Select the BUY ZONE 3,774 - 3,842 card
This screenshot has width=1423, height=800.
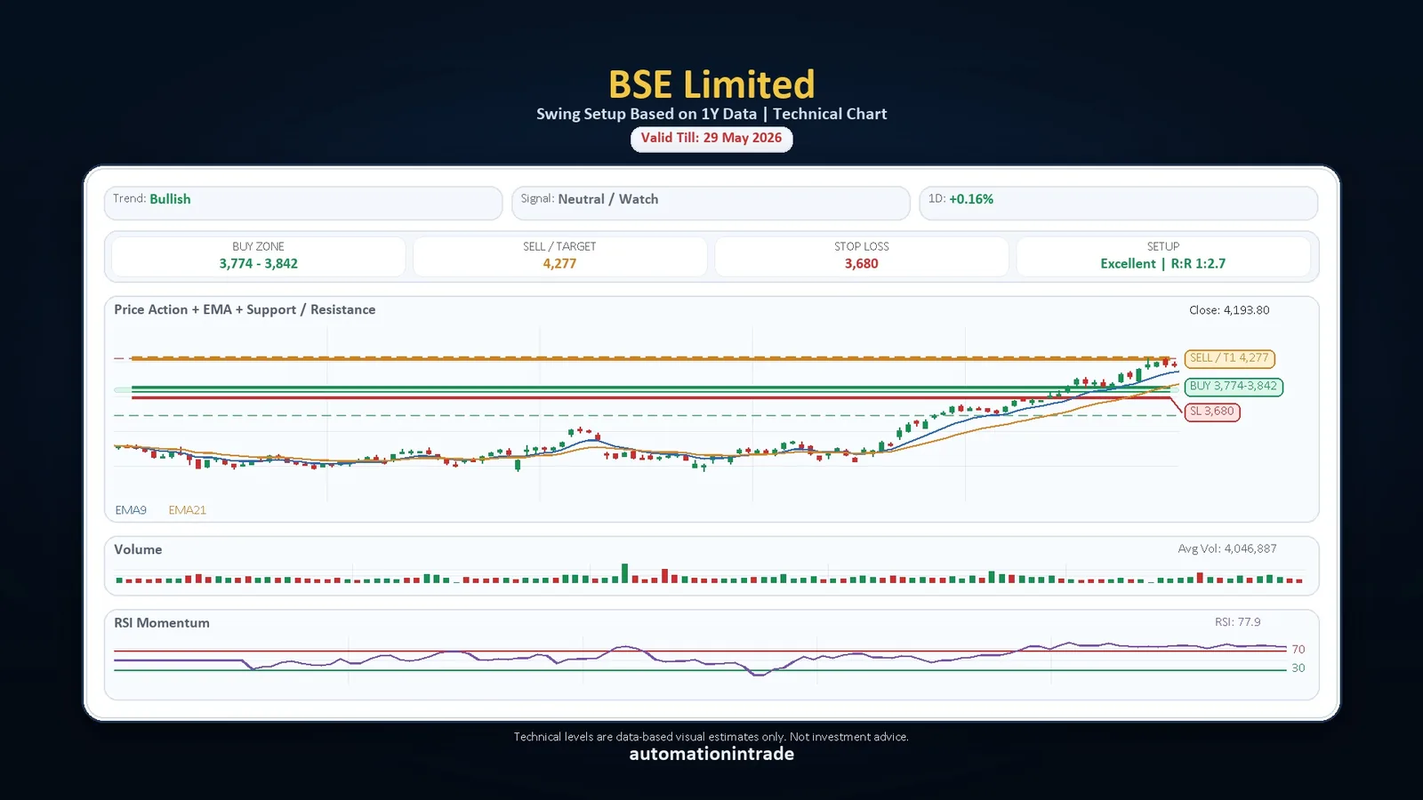[x=259, y=256]
